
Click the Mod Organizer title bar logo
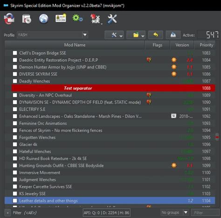click(6, 6)
